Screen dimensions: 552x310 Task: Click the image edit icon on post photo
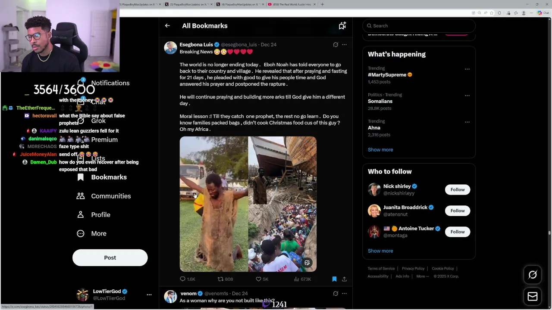click(307, 263)
